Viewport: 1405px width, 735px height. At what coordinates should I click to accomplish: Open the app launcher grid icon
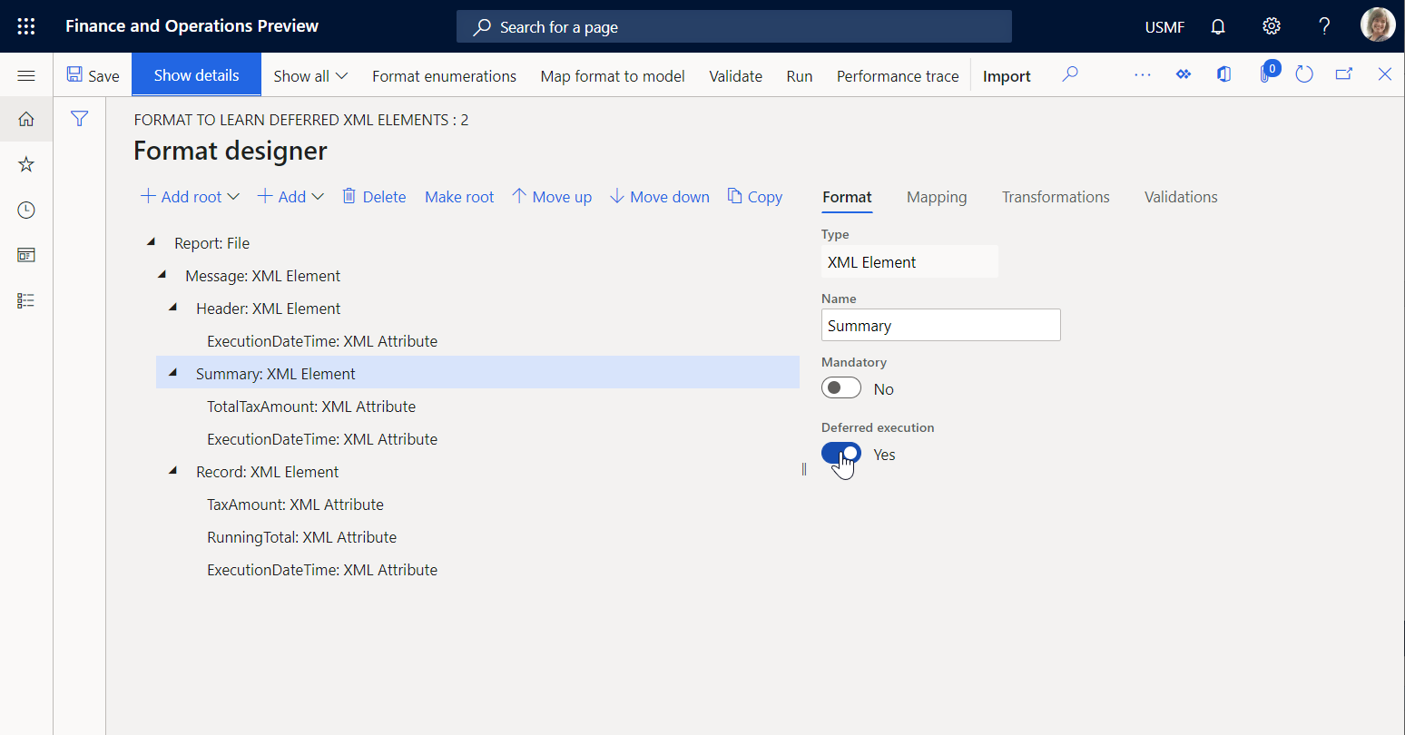click(x=25, y=25)
